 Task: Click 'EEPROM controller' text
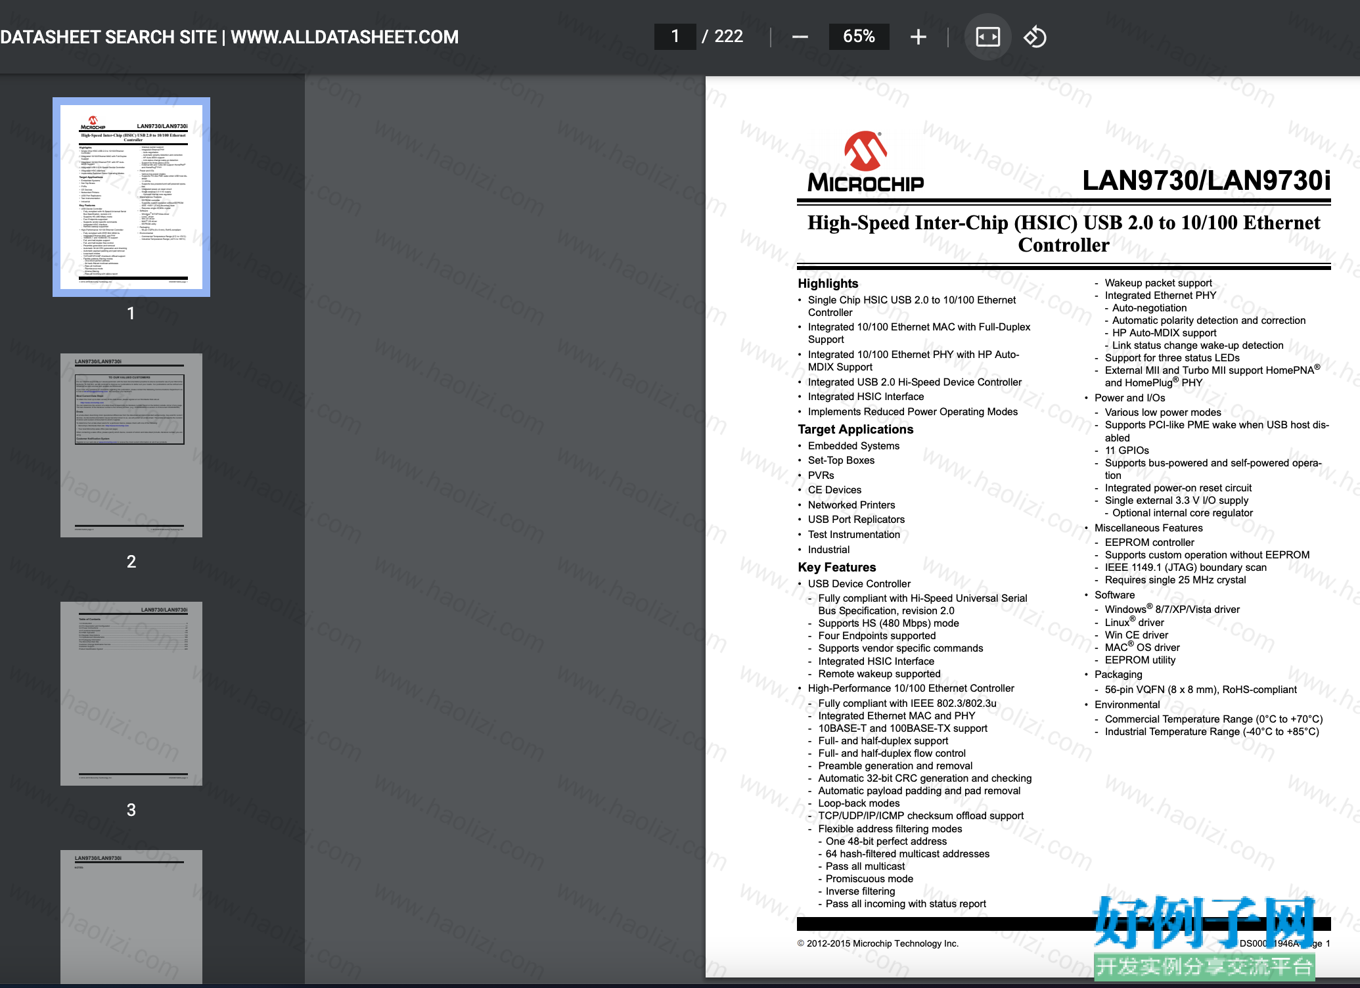point(1149,542)
